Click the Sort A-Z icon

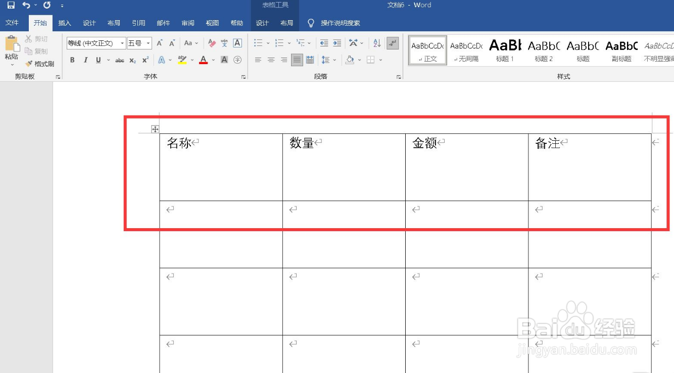pyautogui.click(x=377, y=43)
